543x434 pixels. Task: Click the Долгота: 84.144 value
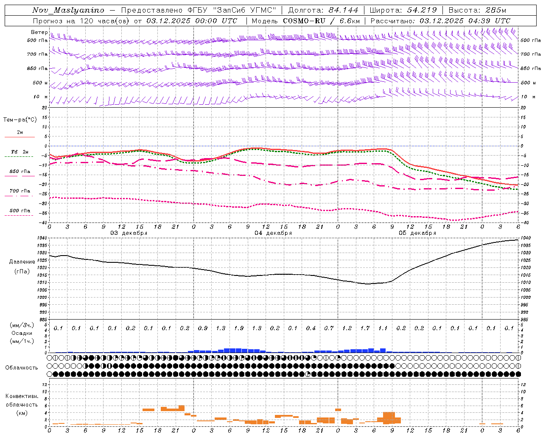point(323,10)
